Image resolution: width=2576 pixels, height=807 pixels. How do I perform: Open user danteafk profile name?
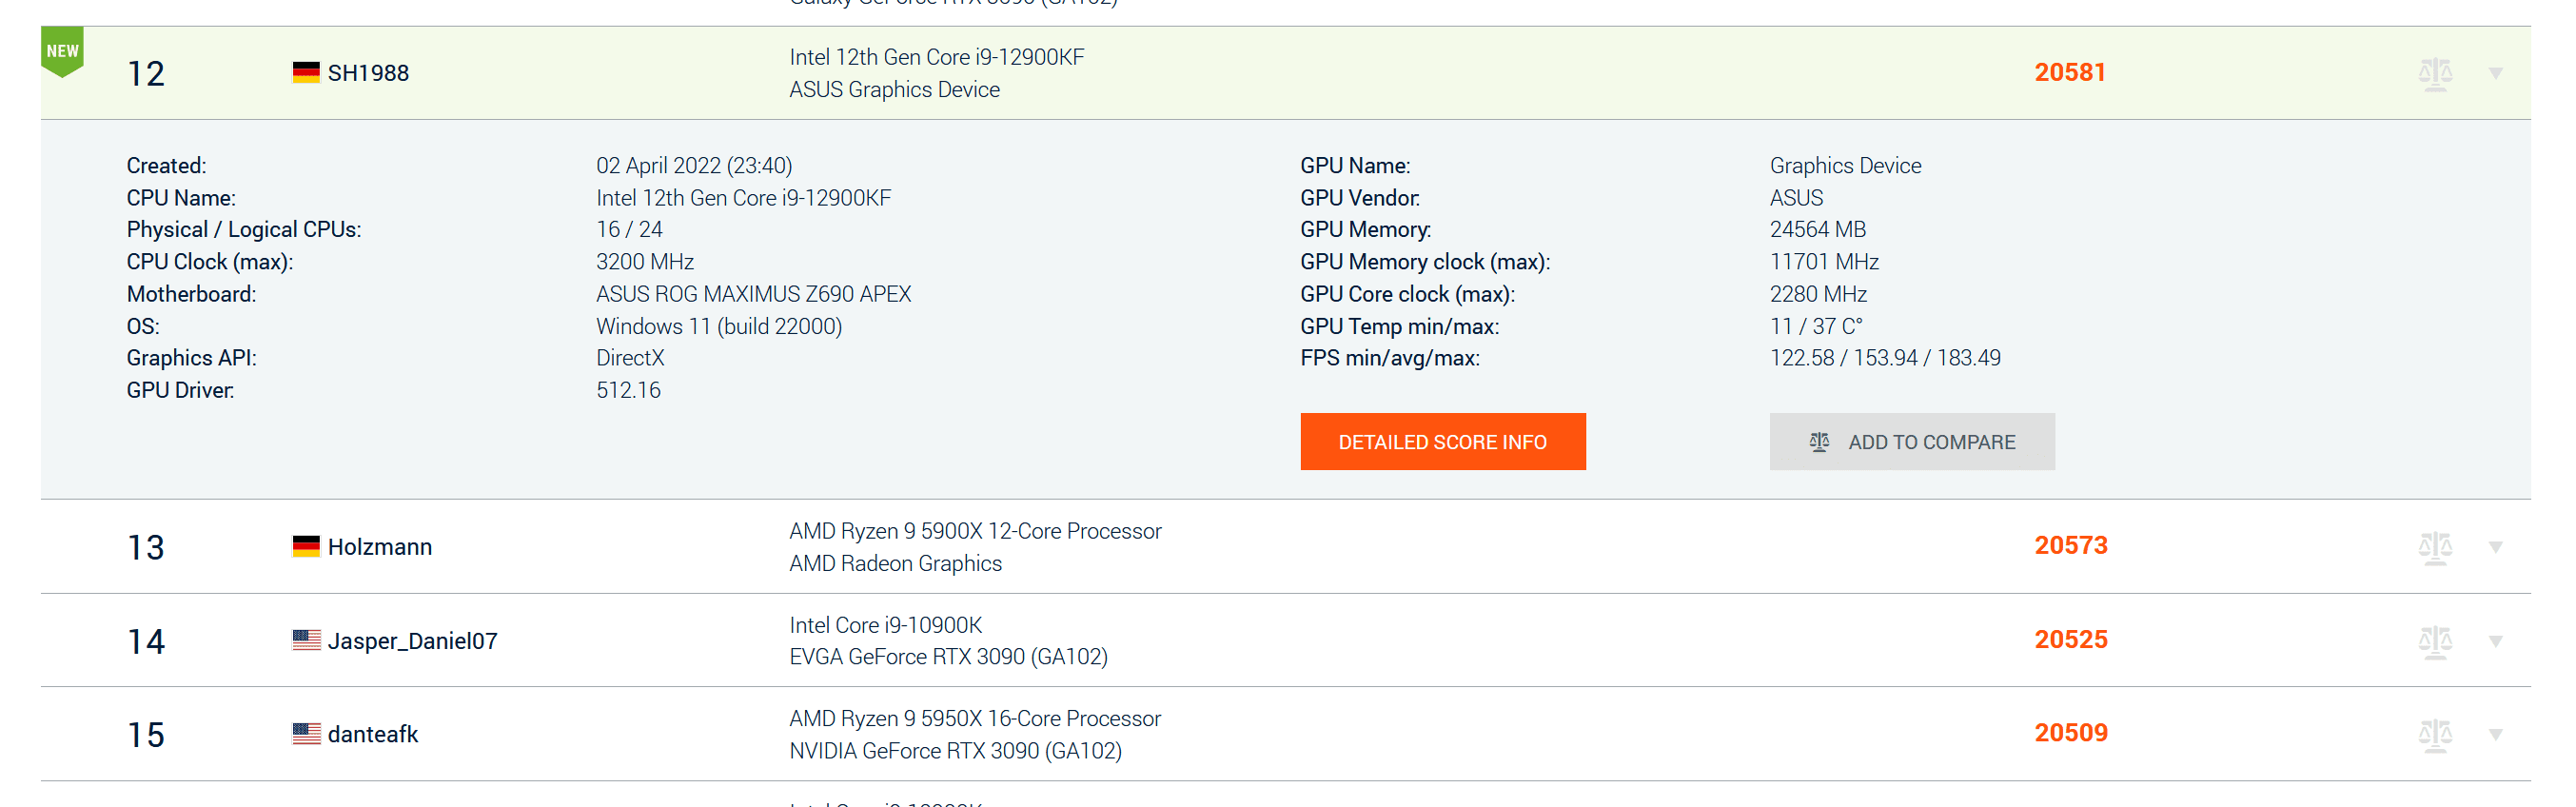(x=373, y=735)
